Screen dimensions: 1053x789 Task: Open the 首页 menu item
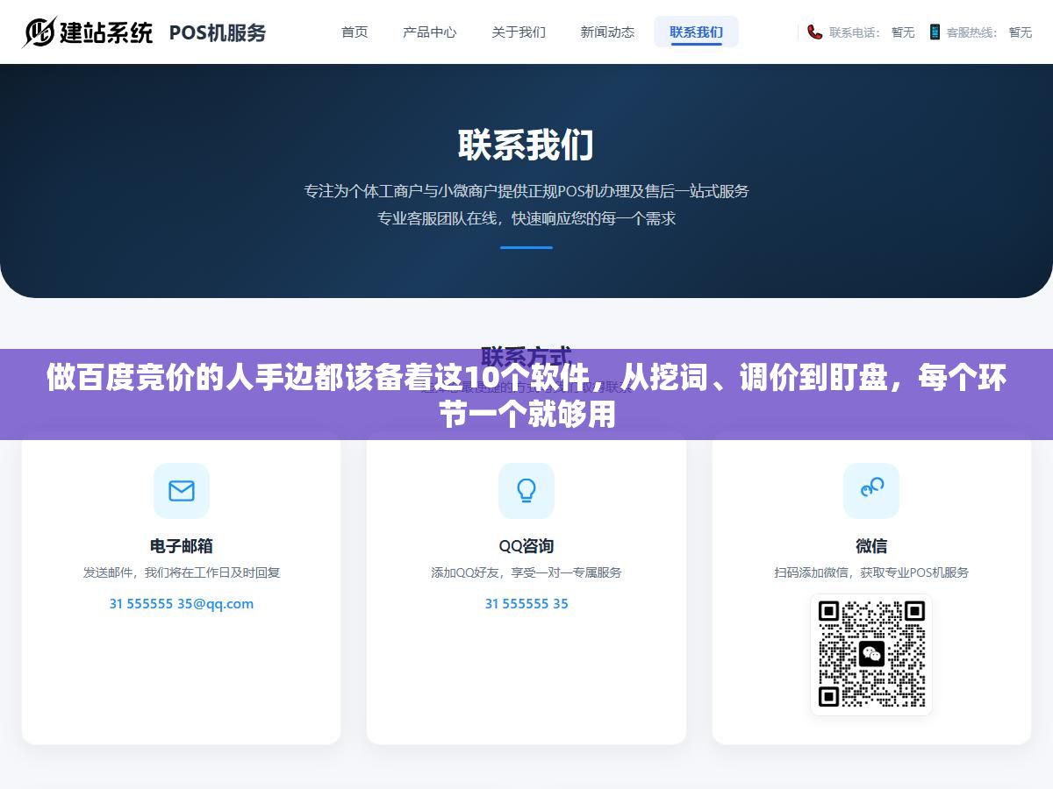pos(355,32)
